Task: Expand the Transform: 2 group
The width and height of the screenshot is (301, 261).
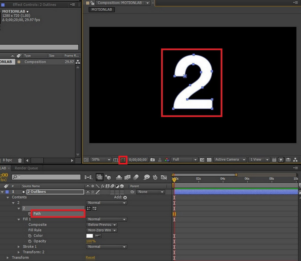Action: pos(19,252)
